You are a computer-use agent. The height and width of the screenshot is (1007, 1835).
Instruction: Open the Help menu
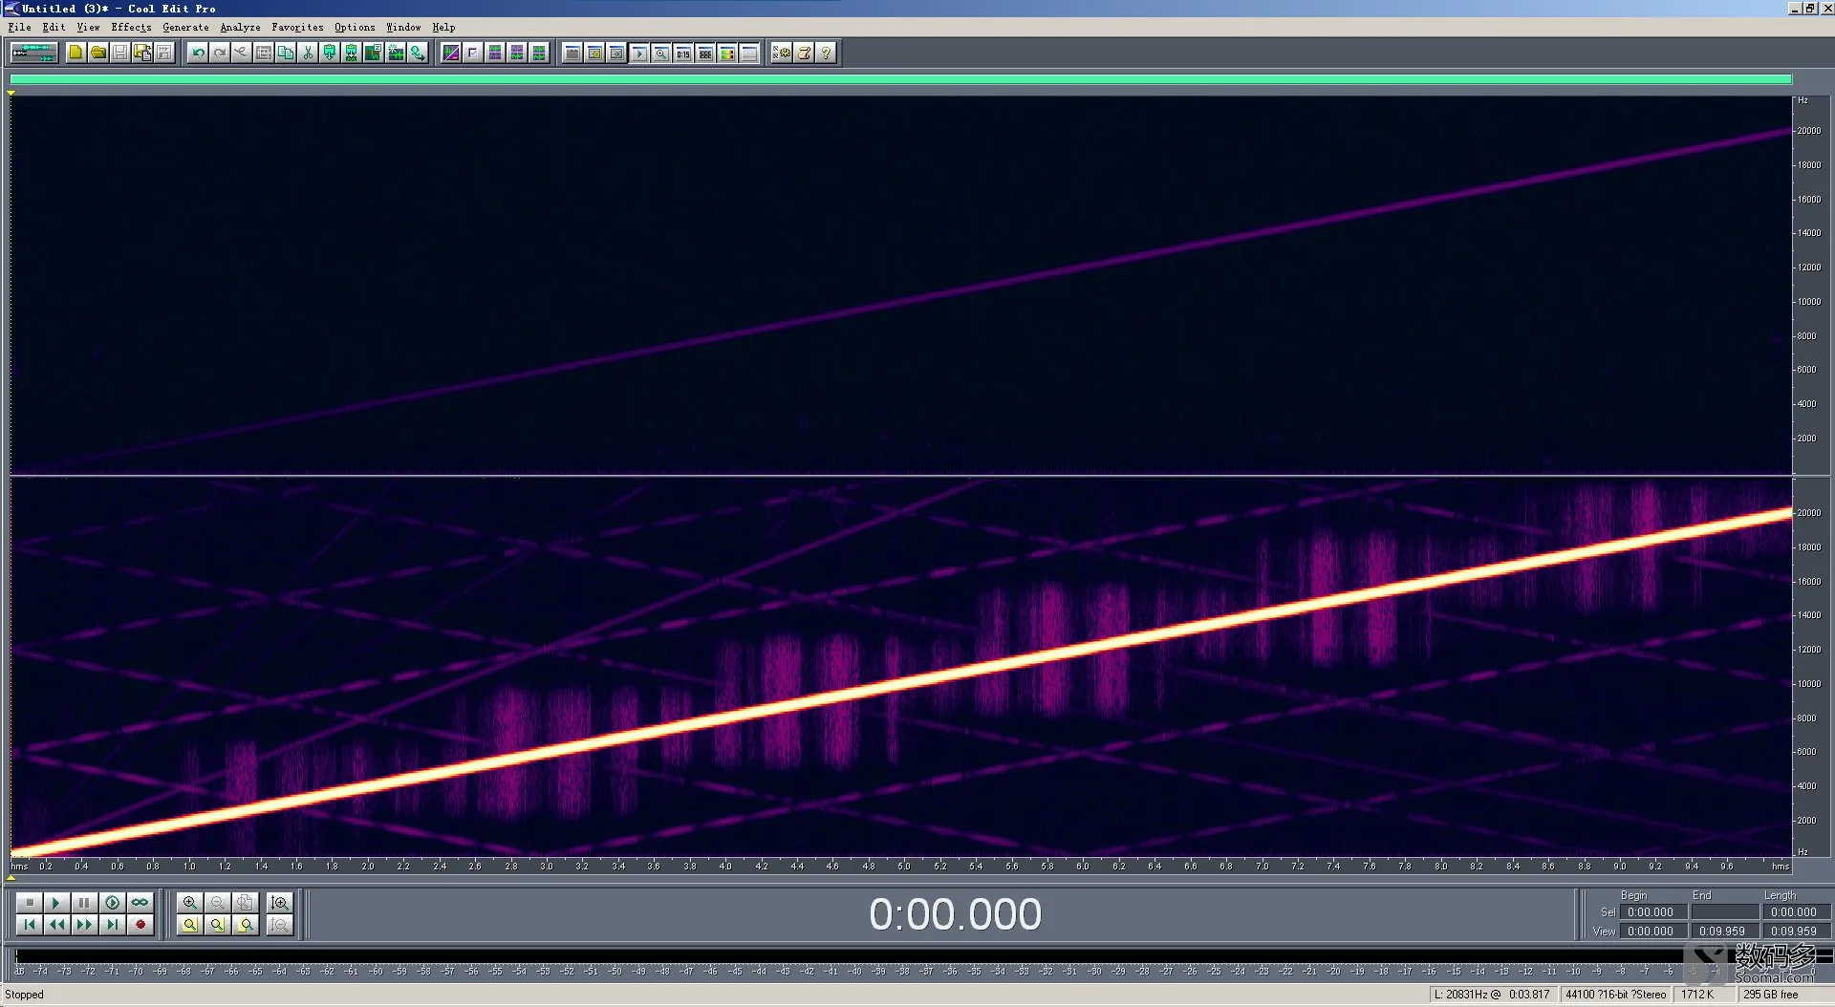click(x=443, y=27)
